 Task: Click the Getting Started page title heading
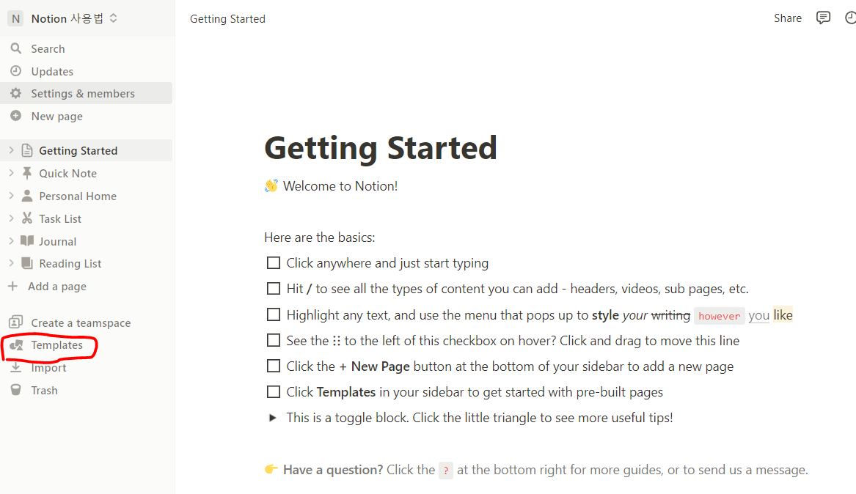click(x=381, y=148)
